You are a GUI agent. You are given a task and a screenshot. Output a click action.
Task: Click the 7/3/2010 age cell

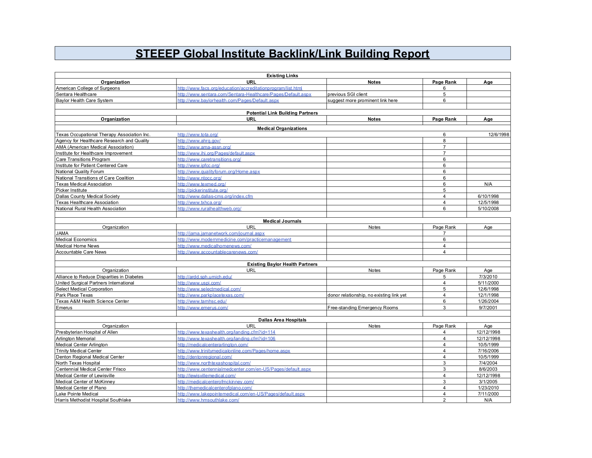point(488,277)
